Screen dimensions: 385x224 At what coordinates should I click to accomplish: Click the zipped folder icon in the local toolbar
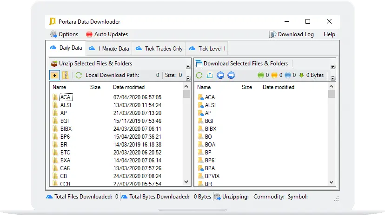pos(65,75)
